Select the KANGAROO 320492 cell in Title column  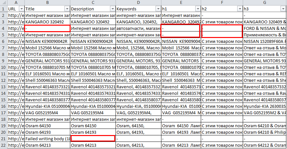47,22
